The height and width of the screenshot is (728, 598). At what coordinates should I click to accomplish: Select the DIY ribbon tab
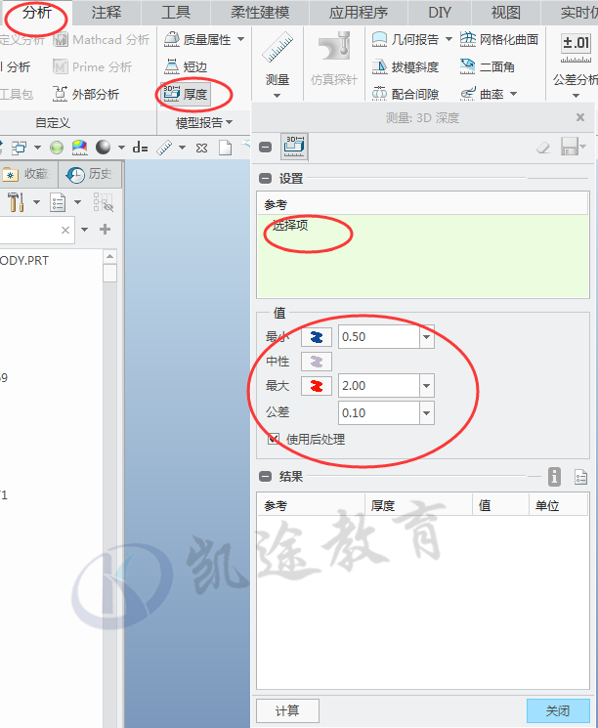(440, 13)
